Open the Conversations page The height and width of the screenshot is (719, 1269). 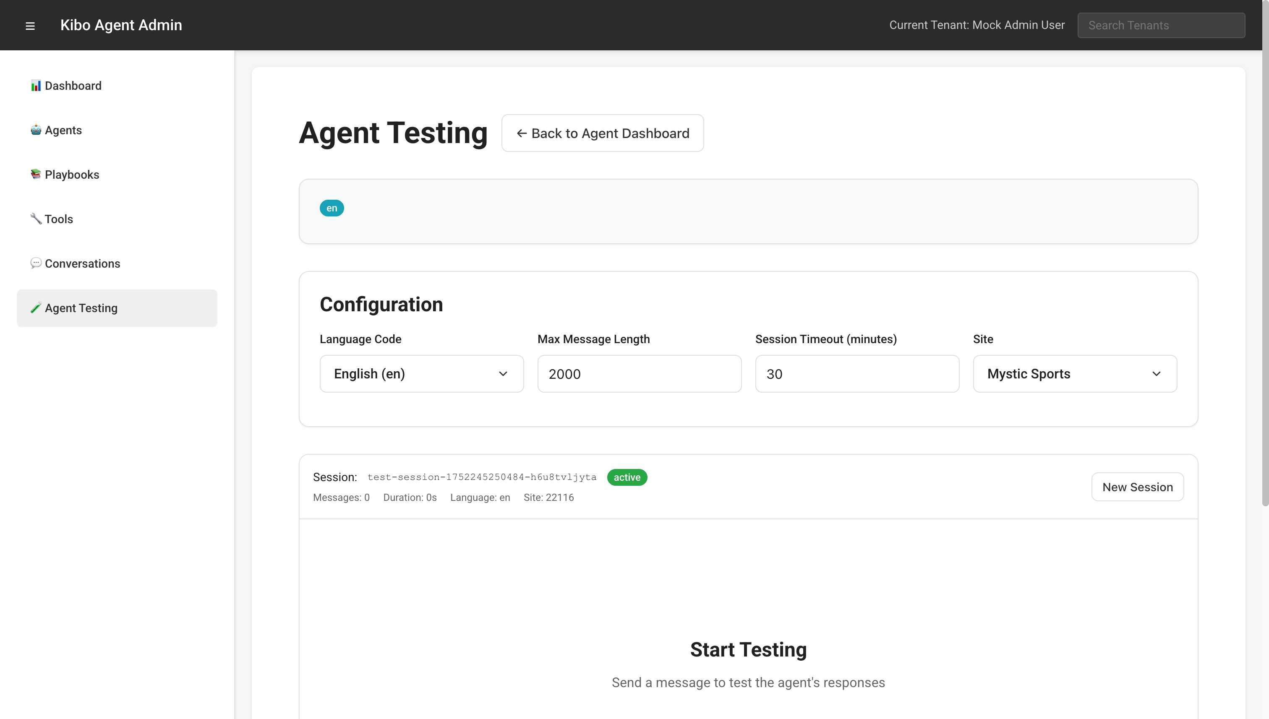(x=117, y=264)
